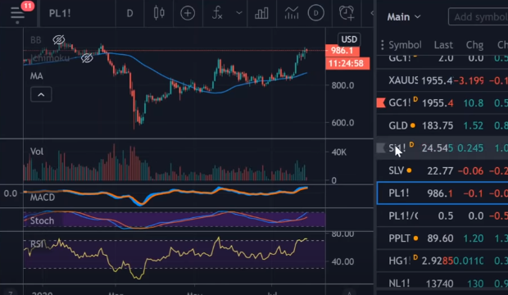
Task: Open the D timeframe interval selector
Action: (x=130, y=13)
